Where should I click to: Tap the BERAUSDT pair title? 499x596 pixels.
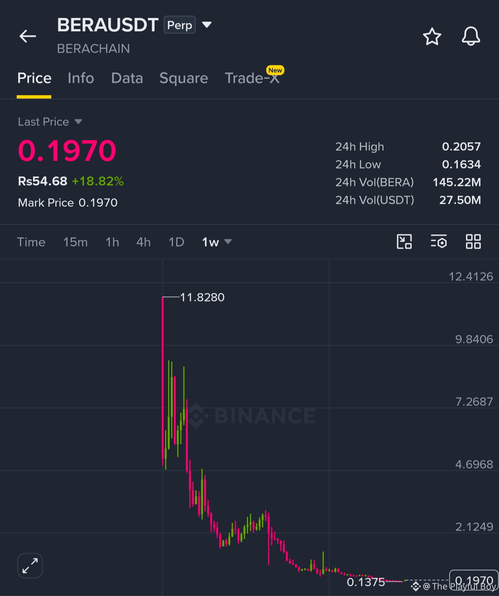click(x=108, y=25)
